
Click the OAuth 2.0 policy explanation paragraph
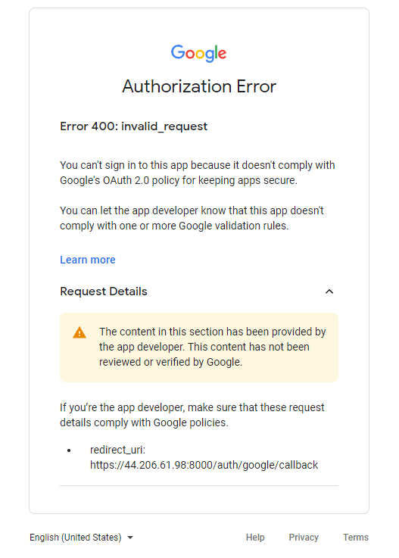pos(197,173)
